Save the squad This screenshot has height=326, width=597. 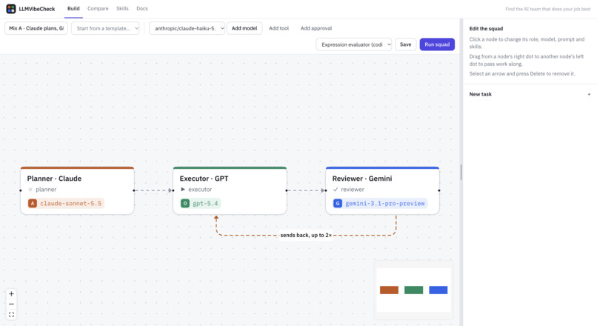tap(405, 44)
